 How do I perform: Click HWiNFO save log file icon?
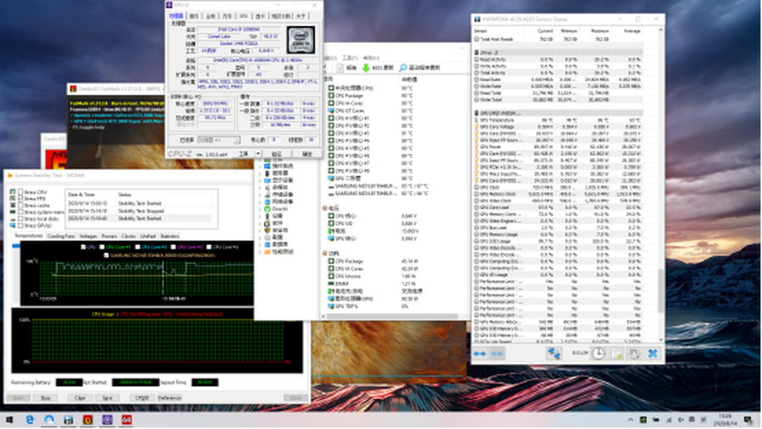(x=616, y=353)
